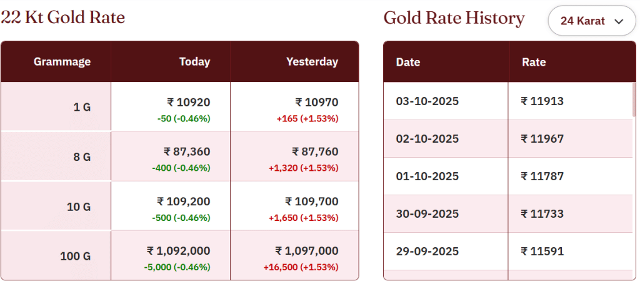Viewport: 640px width, 281px height.
Task: Select the 8 G grammage row label
Action: pos(82,157)
